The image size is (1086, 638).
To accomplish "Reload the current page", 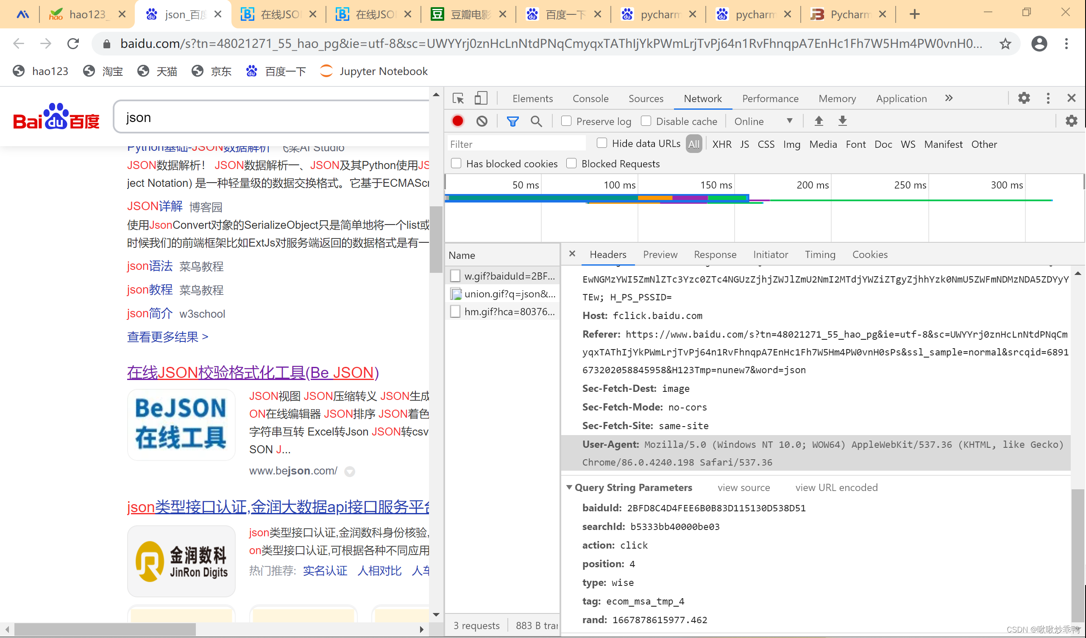I will [x=73, y=44].
